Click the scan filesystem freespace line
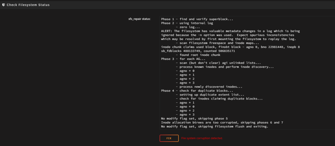 click(x=217, y=43)
